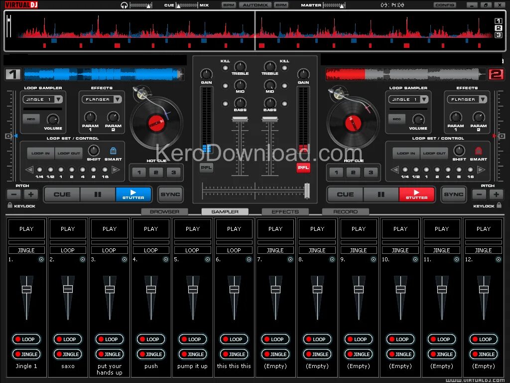Click deck 2 SYNC button
The width and height of the screenshot is (510, 383).
(453, 194)
